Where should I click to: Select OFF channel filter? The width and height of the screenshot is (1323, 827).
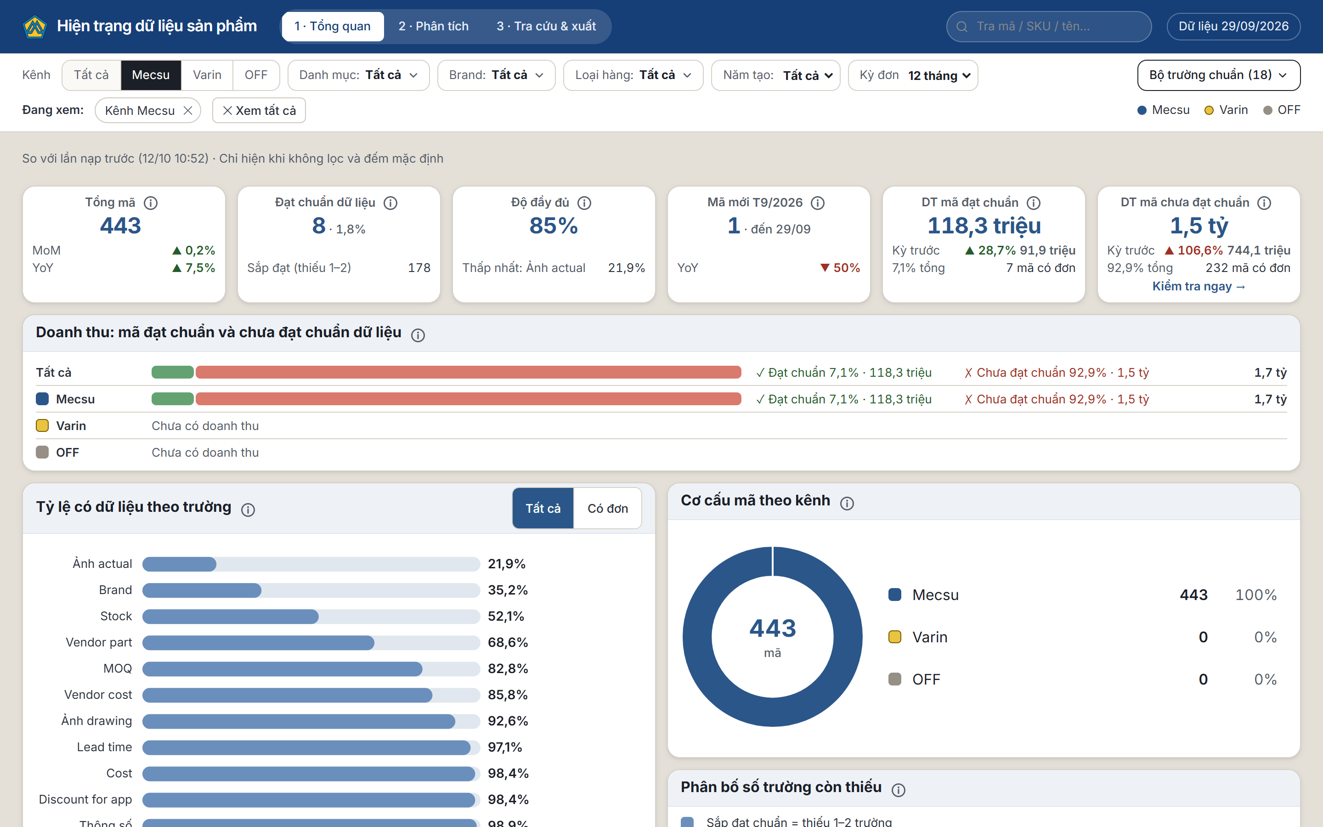tap(256, 75)
